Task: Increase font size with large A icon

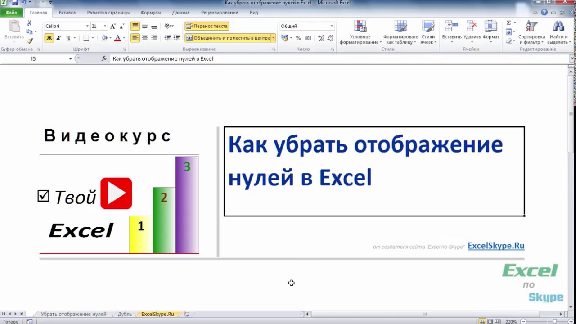Action: (113, 26)
